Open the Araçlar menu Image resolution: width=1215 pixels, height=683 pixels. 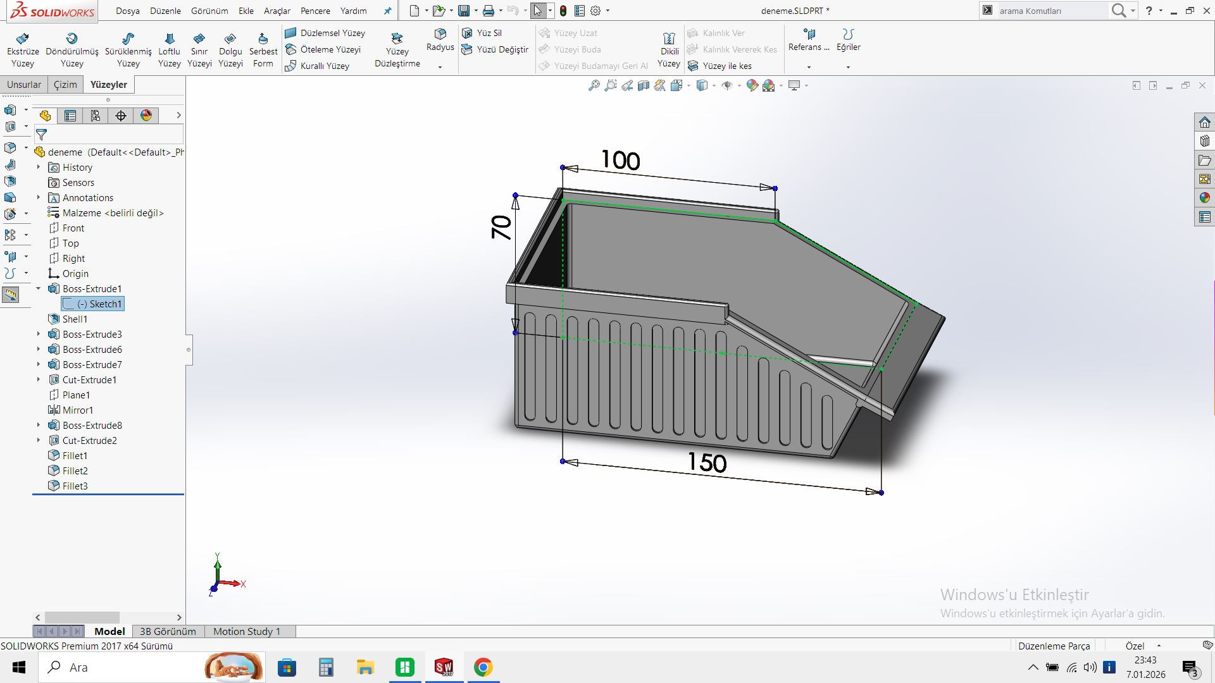pyautogui.click(x=277, y=11)
